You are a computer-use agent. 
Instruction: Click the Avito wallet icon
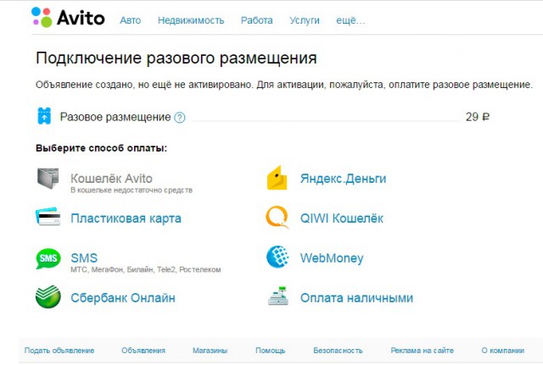48,179
